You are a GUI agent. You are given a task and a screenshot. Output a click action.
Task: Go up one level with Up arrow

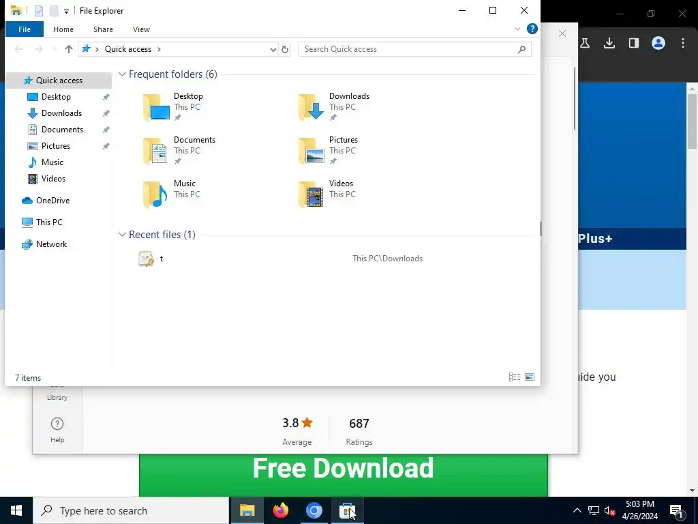coord(69,49)
